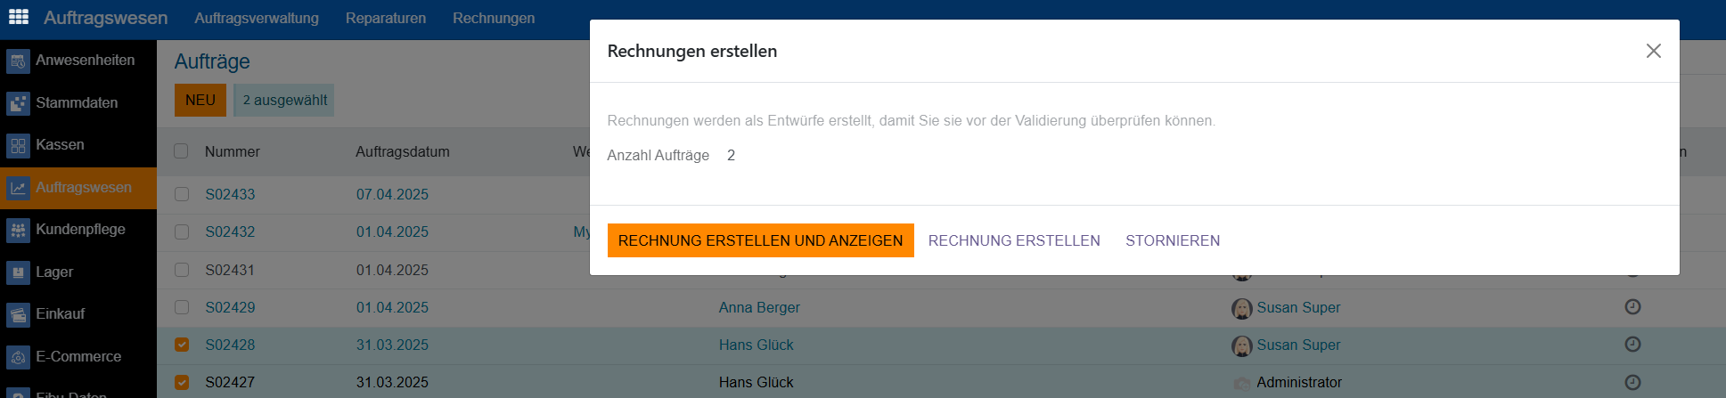Go to Lager module icon

coord(18,272)
